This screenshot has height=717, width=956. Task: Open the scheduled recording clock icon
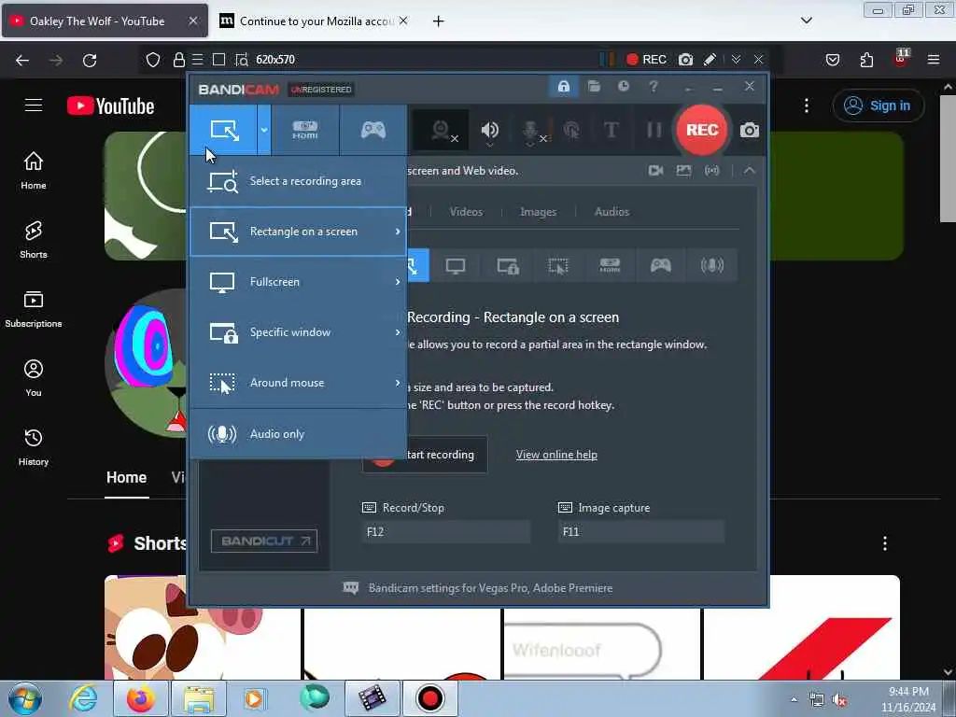(x=623, y=87)
